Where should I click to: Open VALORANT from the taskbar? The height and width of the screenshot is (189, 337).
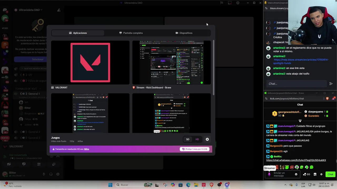click(x=204, y=185)
